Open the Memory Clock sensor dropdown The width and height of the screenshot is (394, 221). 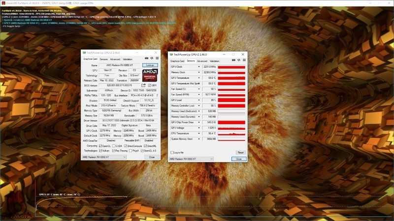(x=199, y=72)
